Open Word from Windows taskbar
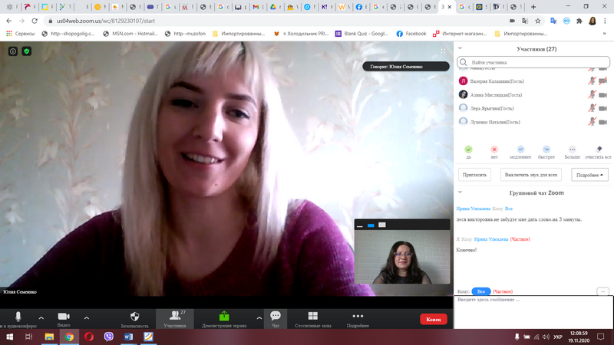Screen dimensions: 614x345 128,337
